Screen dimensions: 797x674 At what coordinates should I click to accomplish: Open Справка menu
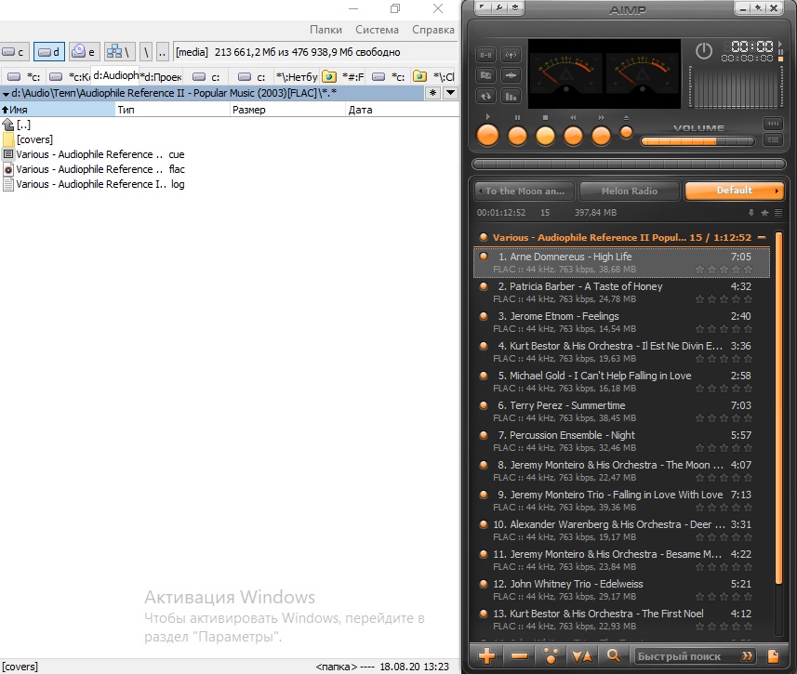tap(433, 30)
